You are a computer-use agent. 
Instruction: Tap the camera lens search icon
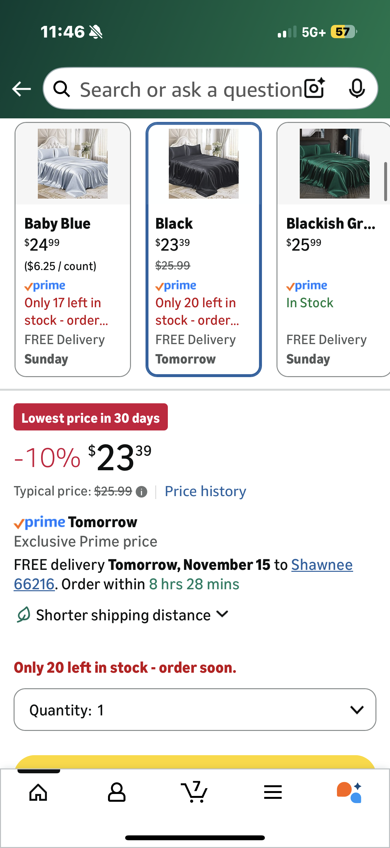[314, 89]
